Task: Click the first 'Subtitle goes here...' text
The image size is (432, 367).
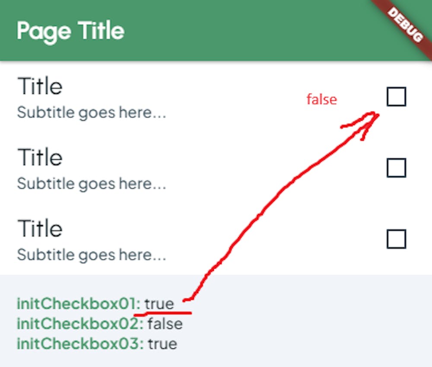Action: tap(92, 113)
